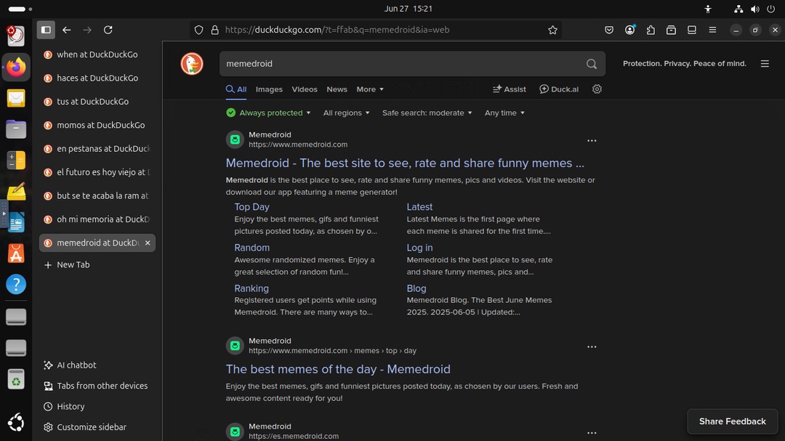Open The best memes of the day link

tap(338, 369)
